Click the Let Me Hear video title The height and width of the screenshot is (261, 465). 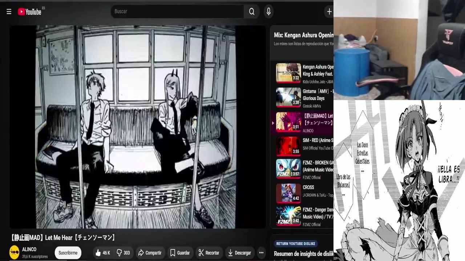click(x=64, y=238)
